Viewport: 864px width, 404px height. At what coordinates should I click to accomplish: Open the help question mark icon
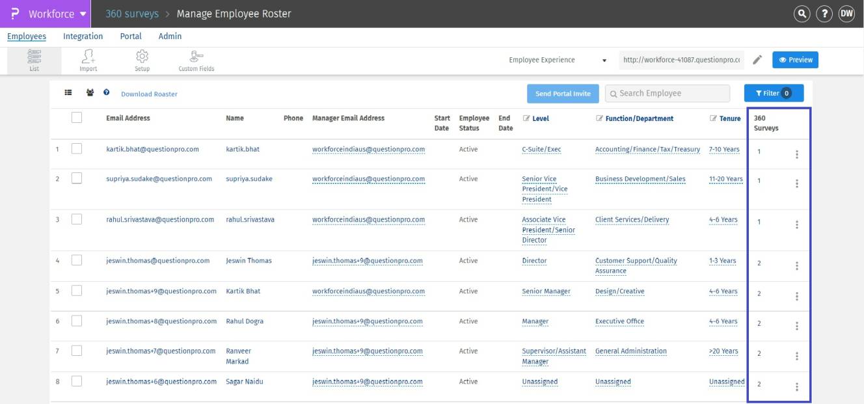point(824,14)
